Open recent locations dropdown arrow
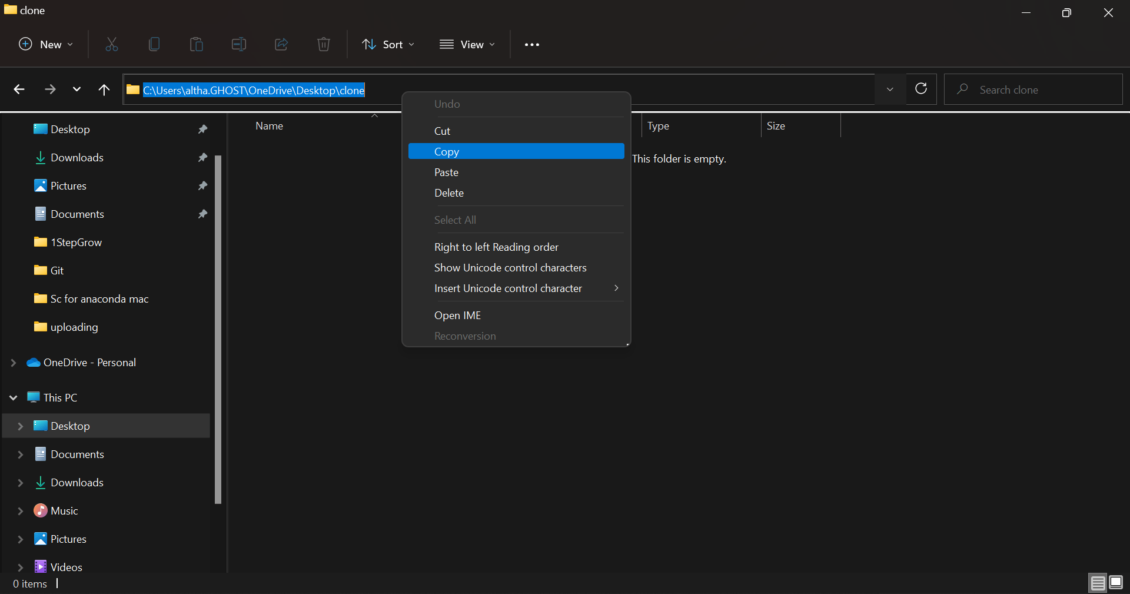Viewport: 1130px width, 594px height. pyautogui.click(x=77, y=89)
